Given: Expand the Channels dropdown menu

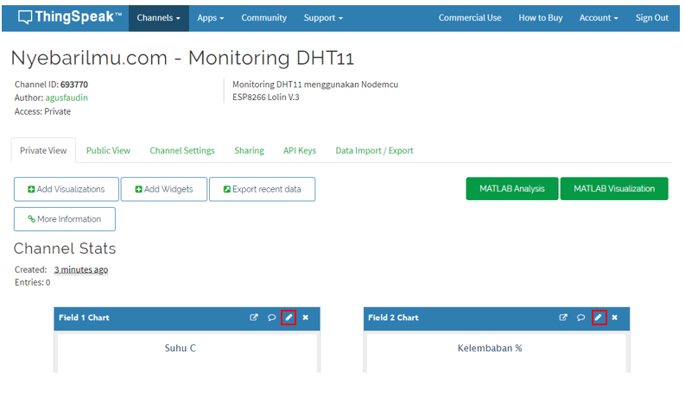Looking at the screenshot, I should (x=159, y=18).
